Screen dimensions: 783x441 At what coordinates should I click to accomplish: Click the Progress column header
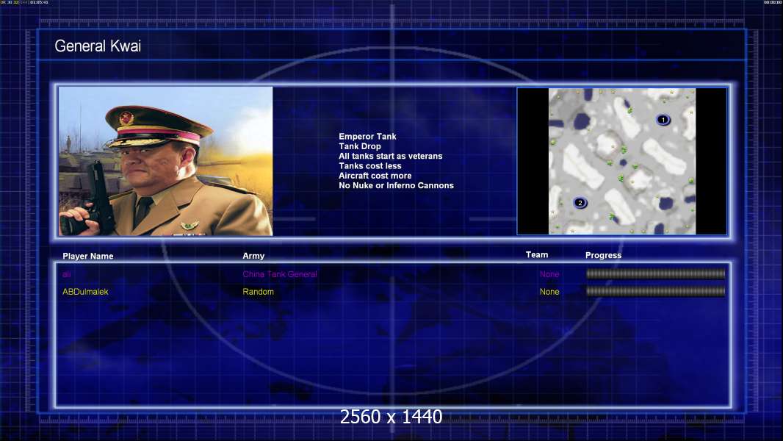(x=603, y=255)
